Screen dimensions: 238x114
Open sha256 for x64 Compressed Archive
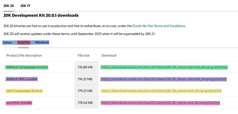[x=215, y=91]
